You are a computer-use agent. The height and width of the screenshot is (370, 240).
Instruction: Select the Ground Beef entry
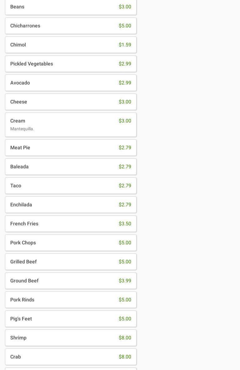pos(70,281)
